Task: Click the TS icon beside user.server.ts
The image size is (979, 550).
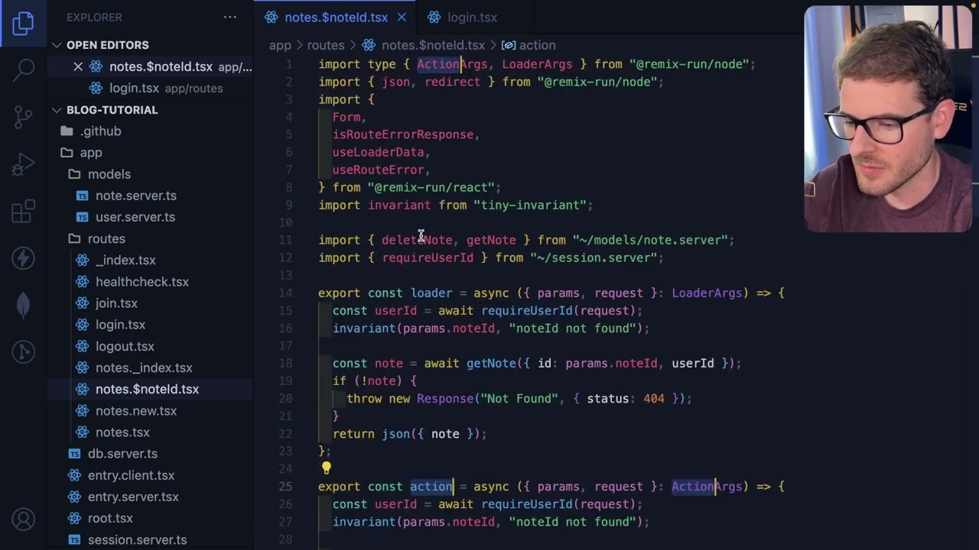Action: tap(82, 217)
